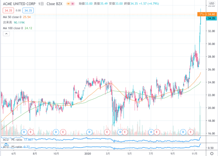Collapse the indicator legend with chevron button
The height and width of the screenshot is (156, 218).
pyautogui.click(x=7, y=34)
